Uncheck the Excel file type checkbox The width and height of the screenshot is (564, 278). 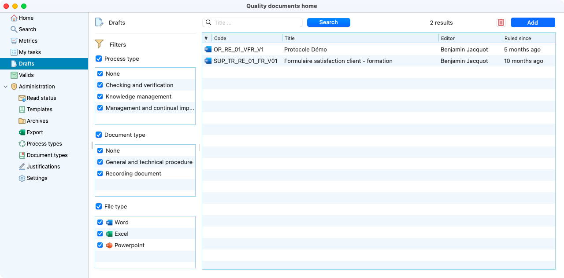(x=100, y=234)
